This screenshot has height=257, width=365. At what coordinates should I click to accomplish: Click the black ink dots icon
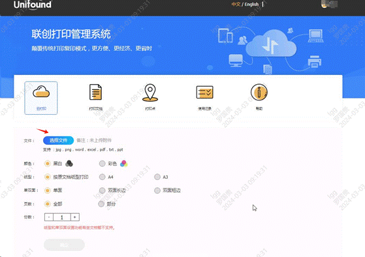[x=69, y=164]
